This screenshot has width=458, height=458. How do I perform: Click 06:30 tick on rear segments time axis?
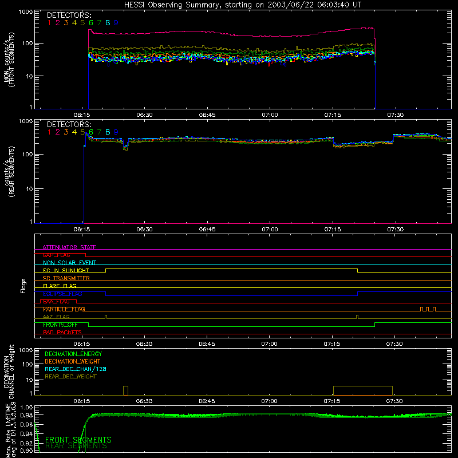[x=145, y=230]
